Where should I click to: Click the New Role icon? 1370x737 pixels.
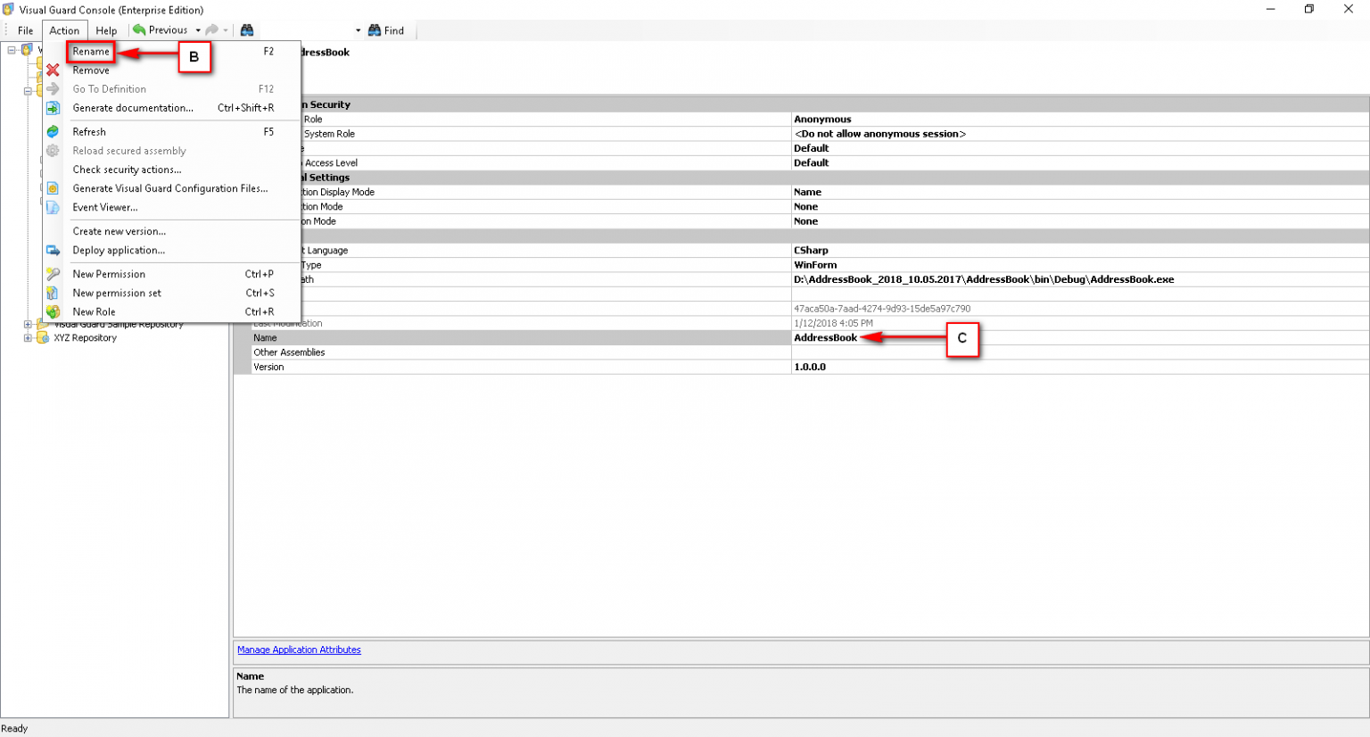53,311
